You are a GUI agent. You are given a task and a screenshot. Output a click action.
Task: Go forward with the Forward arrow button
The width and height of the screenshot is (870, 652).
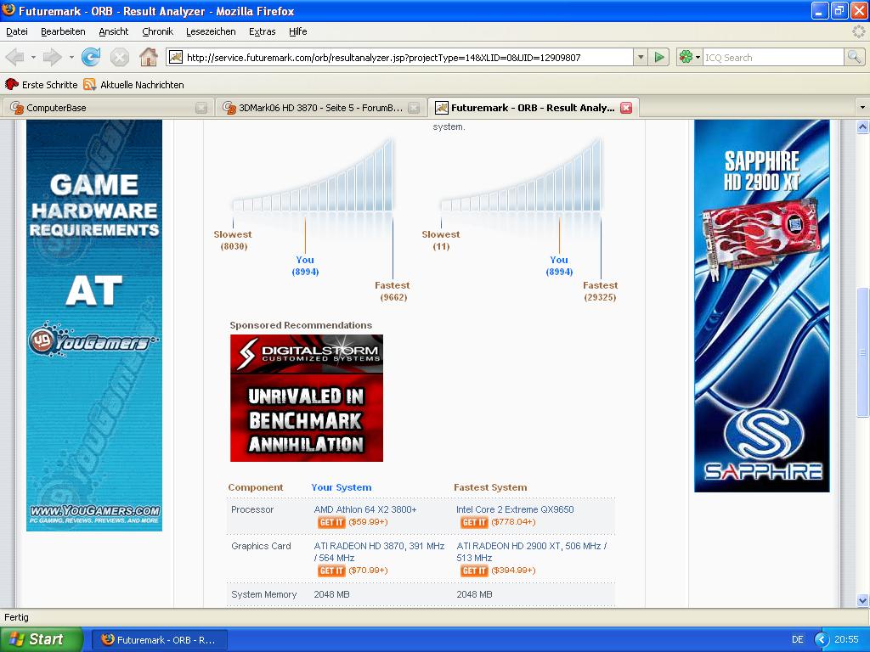(x=52, y=57)
